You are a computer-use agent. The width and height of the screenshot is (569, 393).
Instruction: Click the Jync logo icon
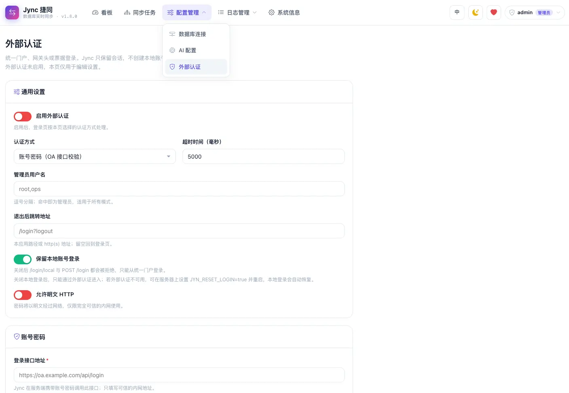click(x=12, y=13)
